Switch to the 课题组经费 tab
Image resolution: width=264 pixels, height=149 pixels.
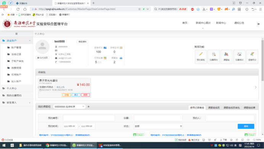pos(250,108)
